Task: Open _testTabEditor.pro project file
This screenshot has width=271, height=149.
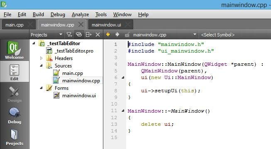Action: [x=74, y=51]
